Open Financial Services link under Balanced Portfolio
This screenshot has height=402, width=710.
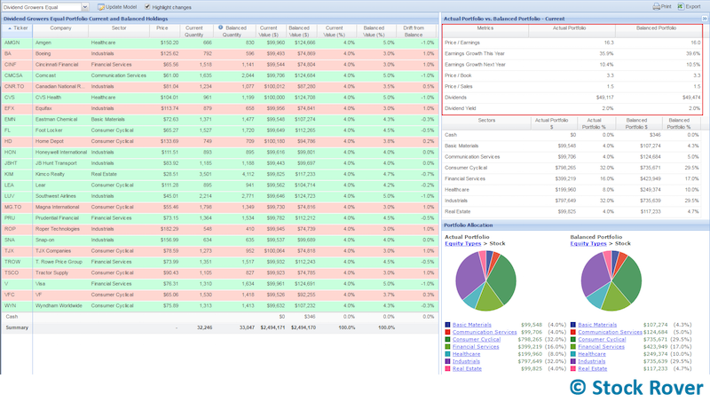tap(601, 346)
